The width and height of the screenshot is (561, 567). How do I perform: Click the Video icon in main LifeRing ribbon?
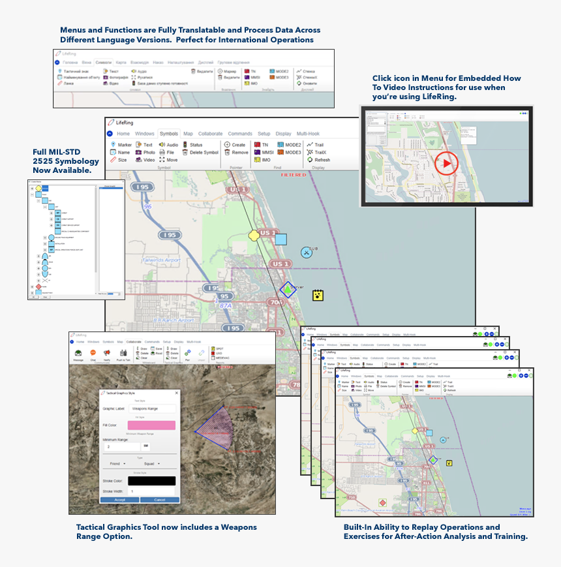145,160
